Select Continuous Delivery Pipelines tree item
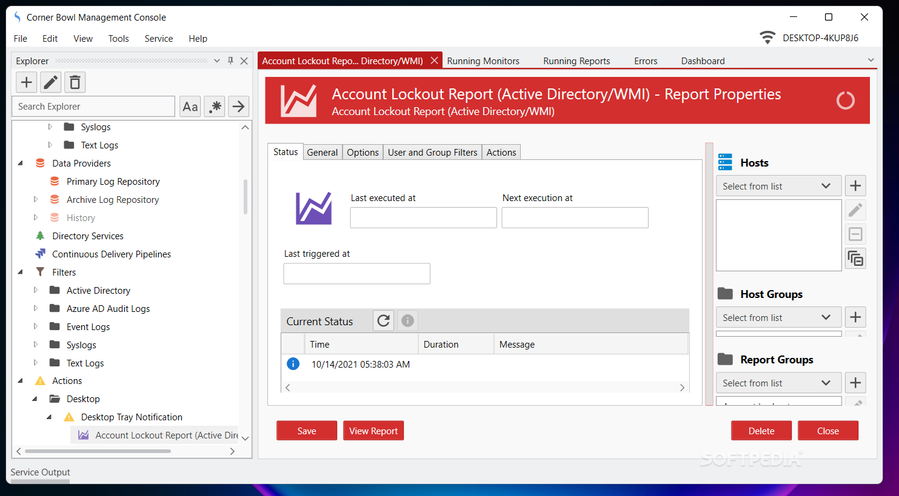 point(112,254)
